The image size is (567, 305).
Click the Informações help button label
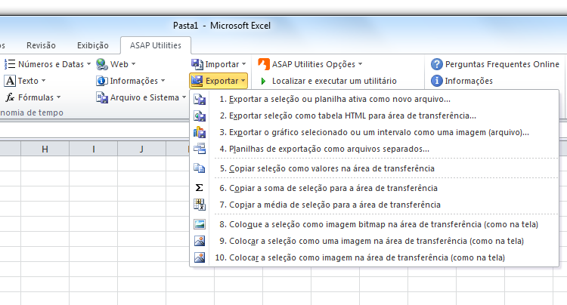point(469,81)
